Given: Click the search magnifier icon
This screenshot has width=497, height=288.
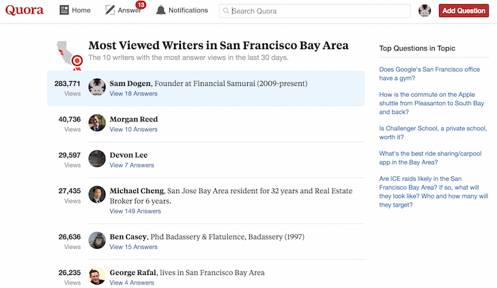Looking at the screenshot, I should click(x=226, y=11).
